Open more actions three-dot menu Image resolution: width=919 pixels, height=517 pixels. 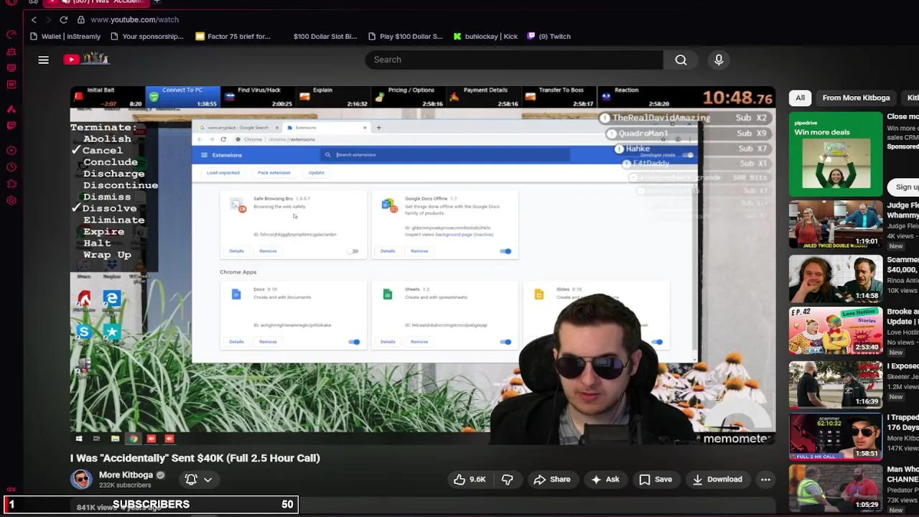(765, 479)
